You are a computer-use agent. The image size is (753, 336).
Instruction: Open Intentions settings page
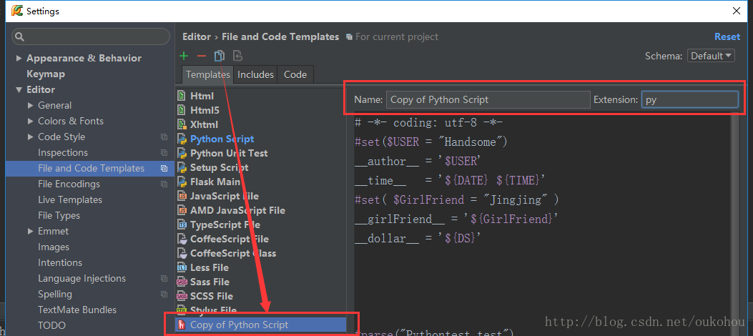[60, 262]
